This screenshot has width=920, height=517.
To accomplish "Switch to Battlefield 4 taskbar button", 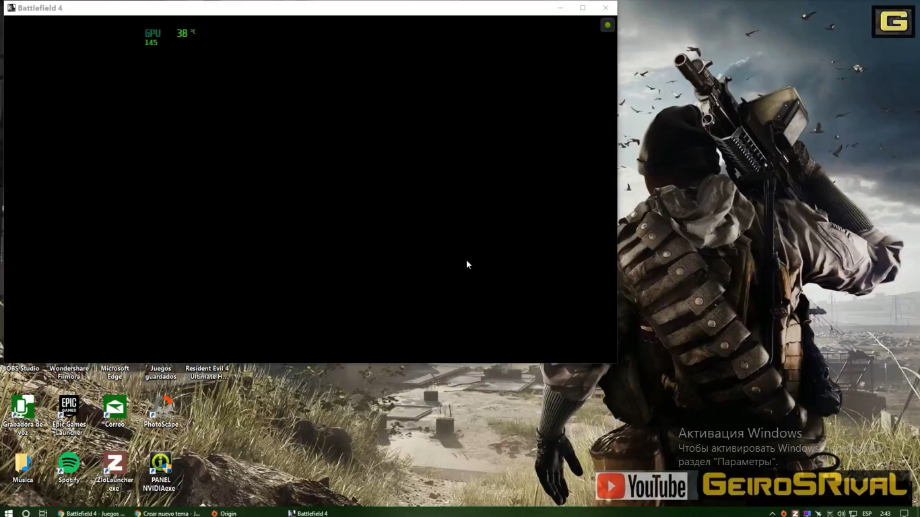I will click(x=308, y=513).
